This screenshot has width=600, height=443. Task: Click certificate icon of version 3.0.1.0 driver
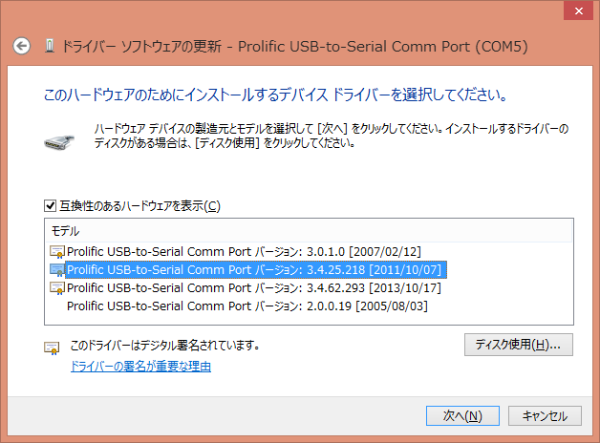point(57,251)
